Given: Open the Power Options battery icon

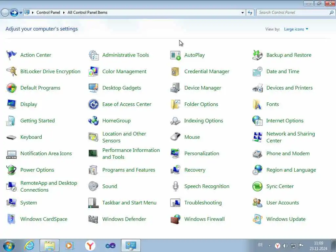Looking at the screenshot, I should [11, 170].
